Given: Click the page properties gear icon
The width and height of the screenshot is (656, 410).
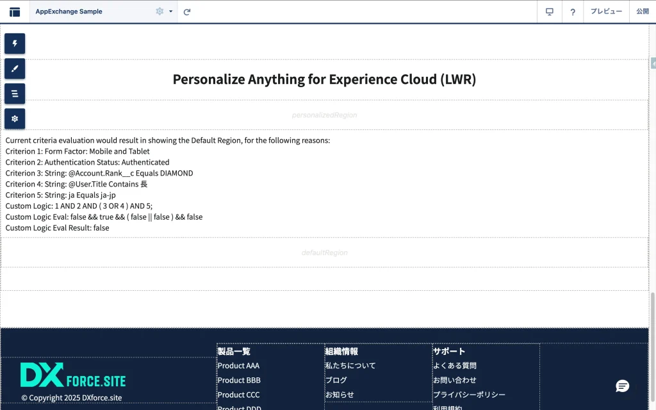Looking at the screenshot, I should (160, 12).
